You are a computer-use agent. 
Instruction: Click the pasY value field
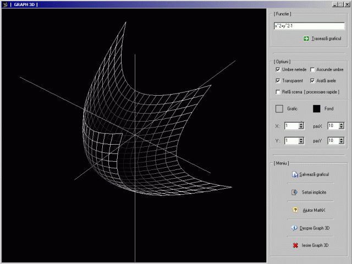333,141
